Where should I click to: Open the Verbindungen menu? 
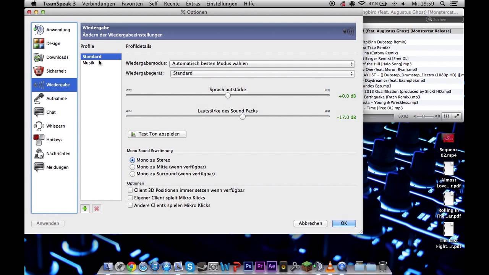(99, 4)
